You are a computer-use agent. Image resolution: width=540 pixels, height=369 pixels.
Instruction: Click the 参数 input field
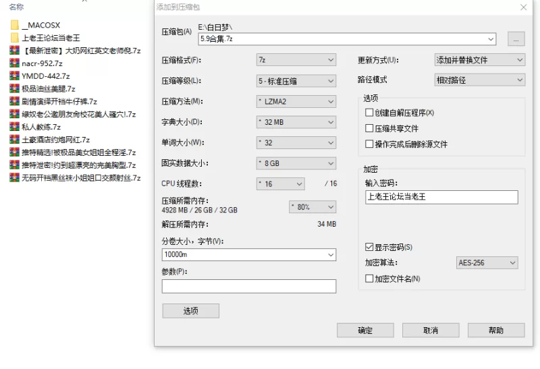point(249,287)
